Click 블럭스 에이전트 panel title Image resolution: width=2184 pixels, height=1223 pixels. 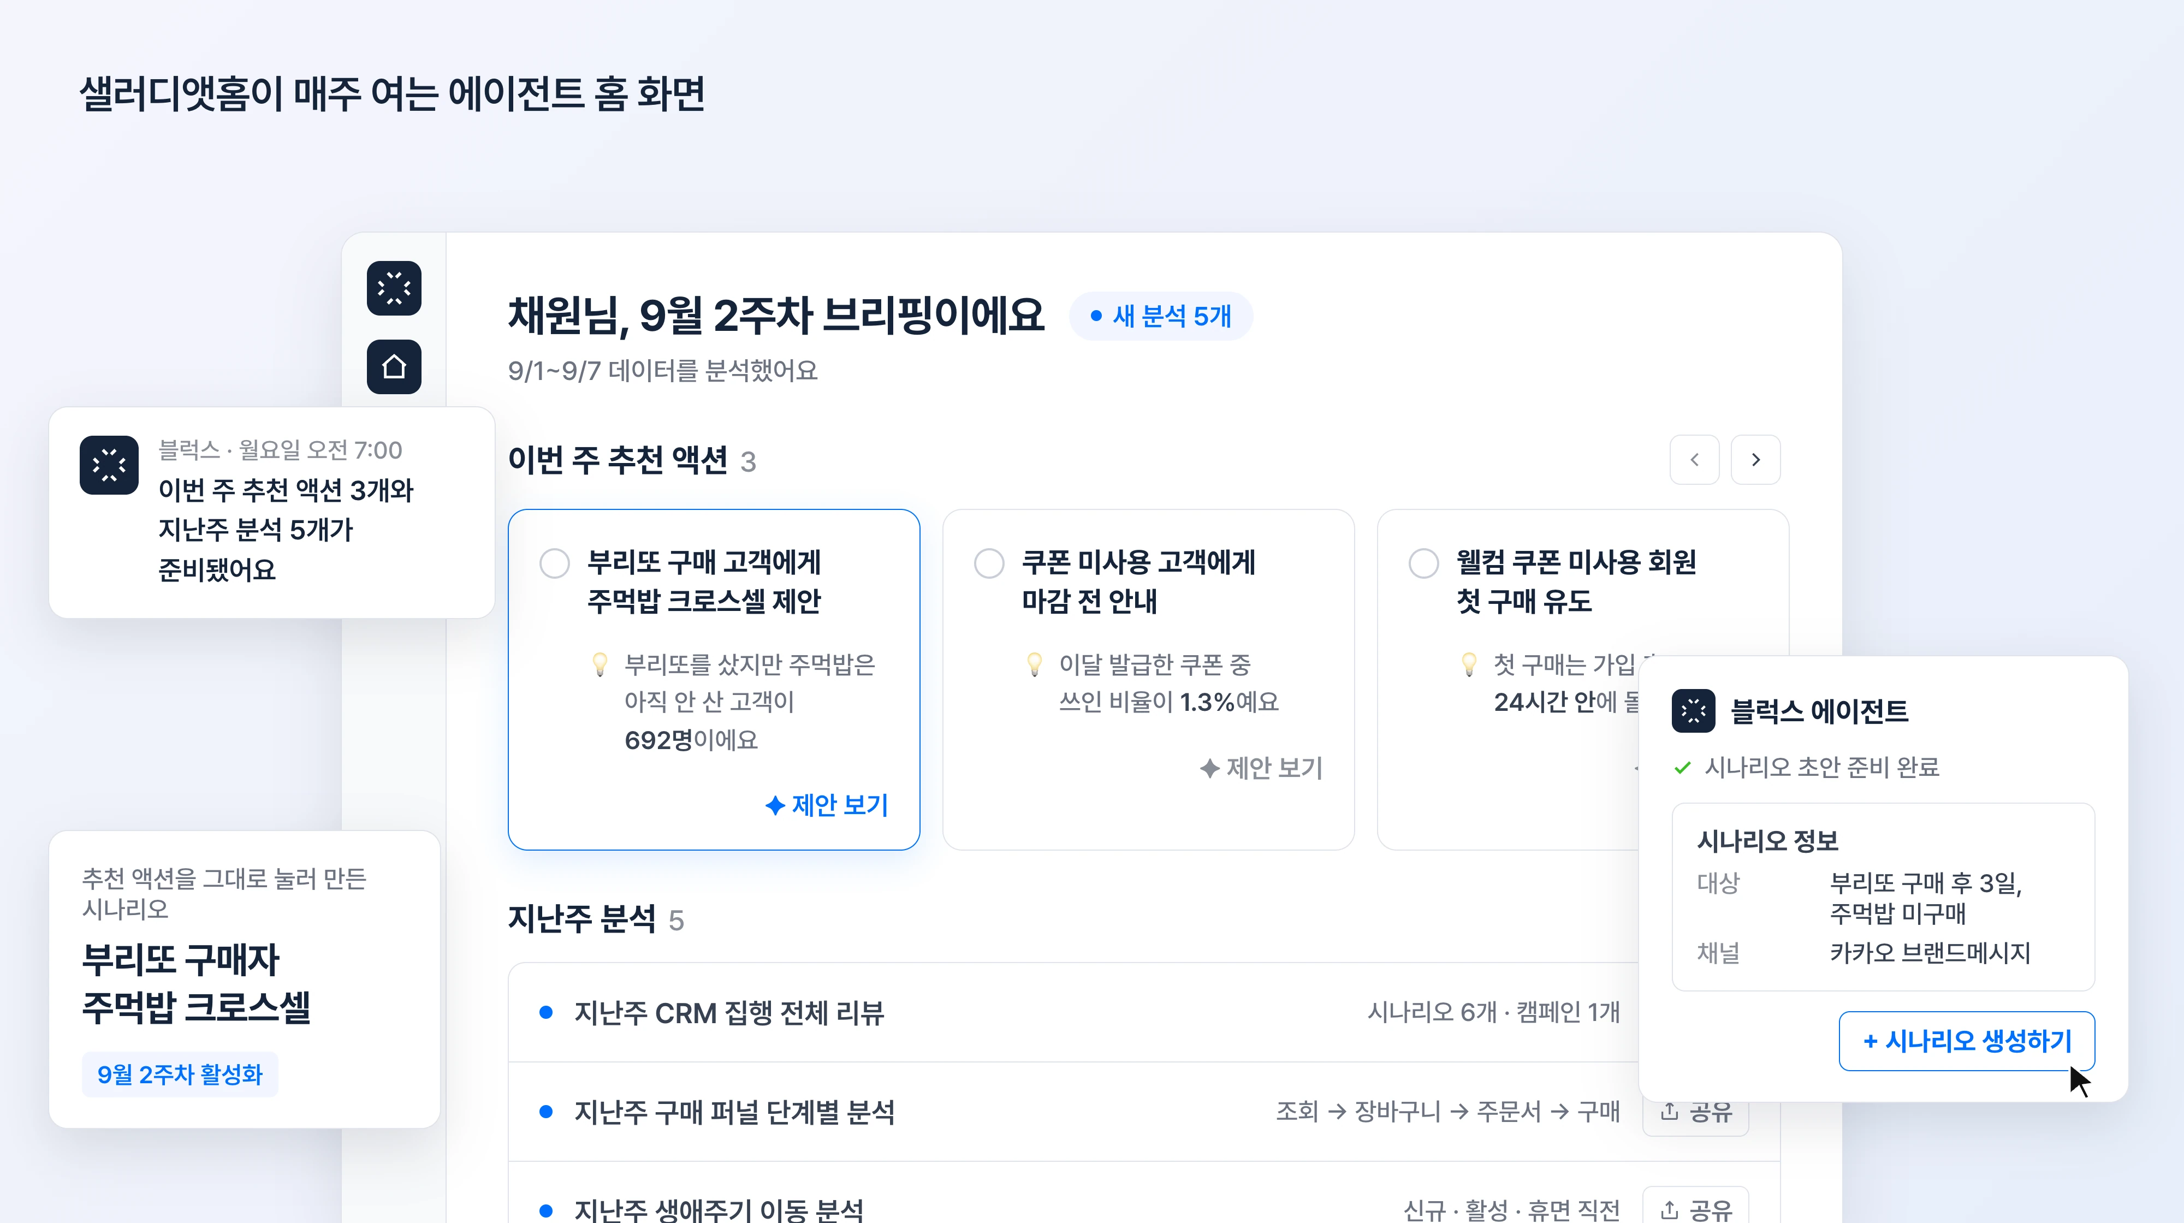1819,712
